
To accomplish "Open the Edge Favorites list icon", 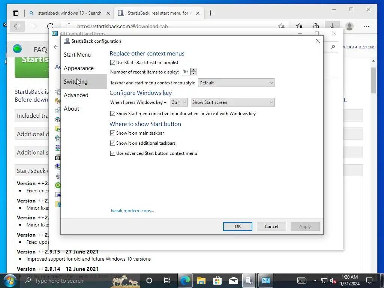I will [x=299, y=26].
